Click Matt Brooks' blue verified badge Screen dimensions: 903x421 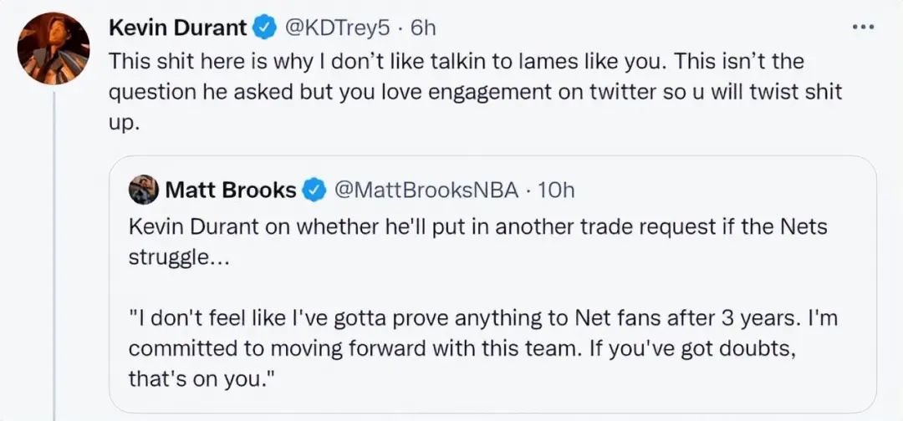point(314,190)
